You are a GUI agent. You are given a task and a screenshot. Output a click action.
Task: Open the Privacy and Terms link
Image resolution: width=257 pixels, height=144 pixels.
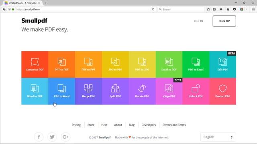click(x=174, y=125)
